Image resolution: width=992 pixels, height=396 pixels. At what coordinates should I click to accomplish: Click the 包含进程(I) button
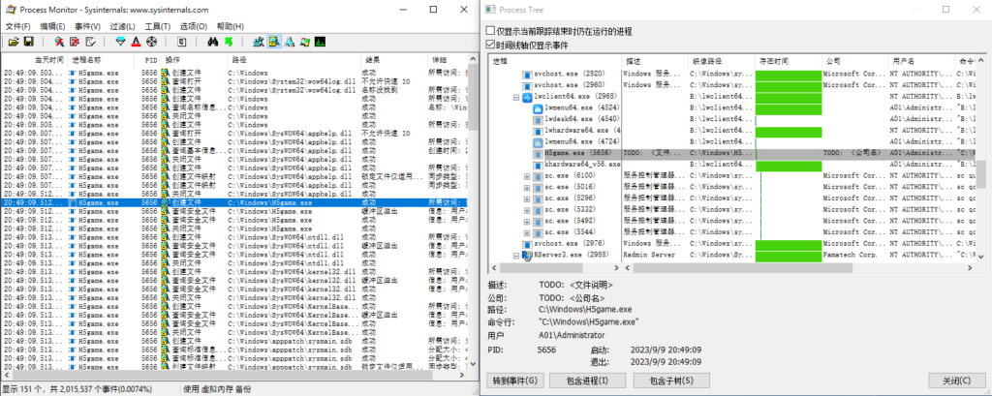click(587, 381)
